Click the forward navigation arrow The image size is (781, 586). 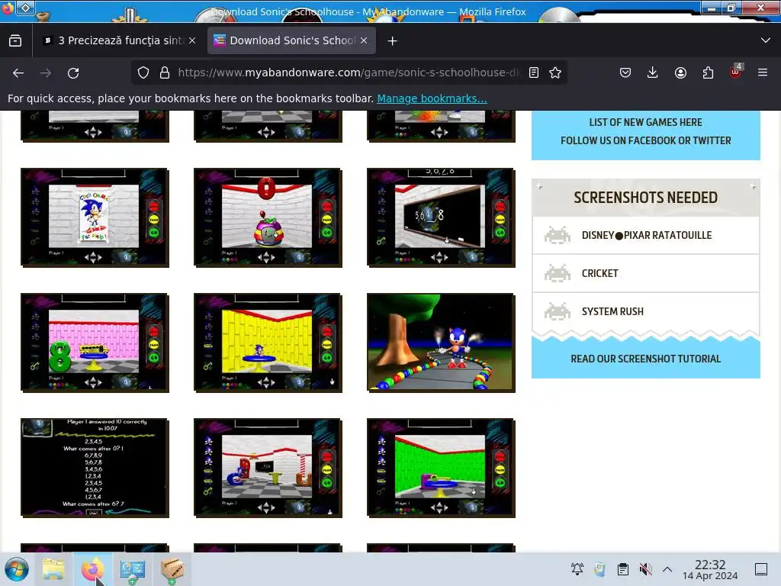46,72
